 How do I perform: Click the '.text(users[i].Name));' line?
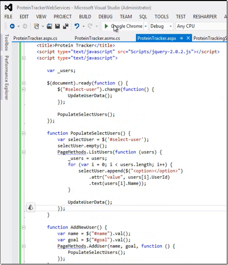tap(118, 183)
